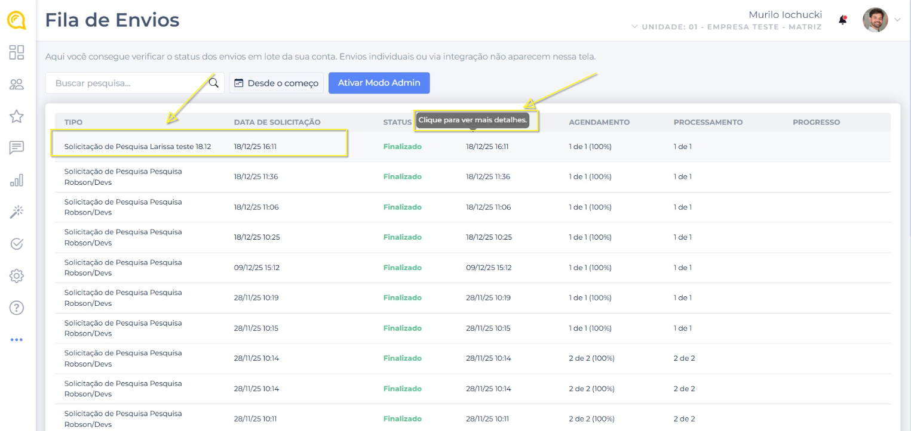Open the 'Desde o começo' date filter
Viewport: 911px width, 431px height.
click(x=277, y=83)
